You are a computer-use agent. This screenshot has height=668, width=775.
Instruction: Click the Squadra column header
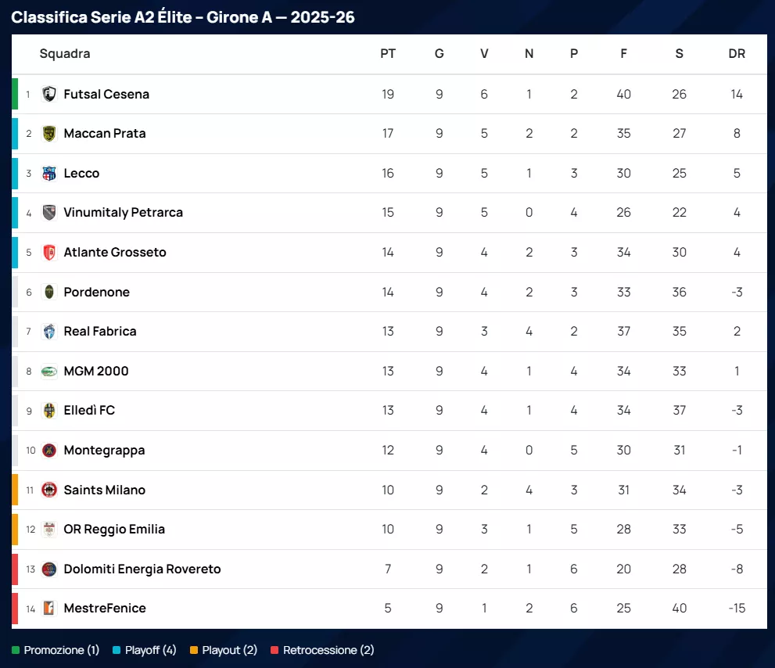click(x=65, y=54)
